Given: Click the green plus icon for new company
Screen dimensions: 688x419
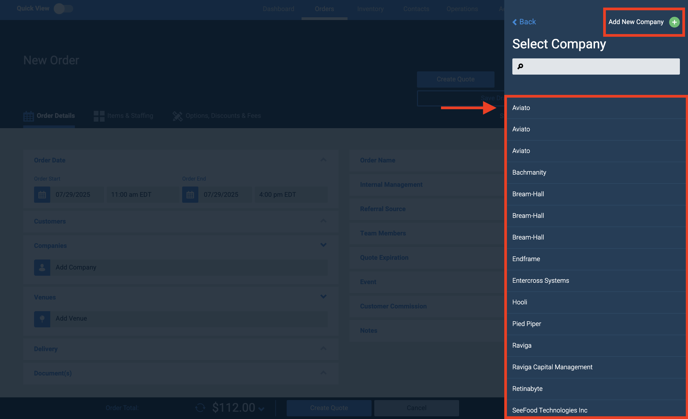Looking at the screenshot, I should [674, 22].
